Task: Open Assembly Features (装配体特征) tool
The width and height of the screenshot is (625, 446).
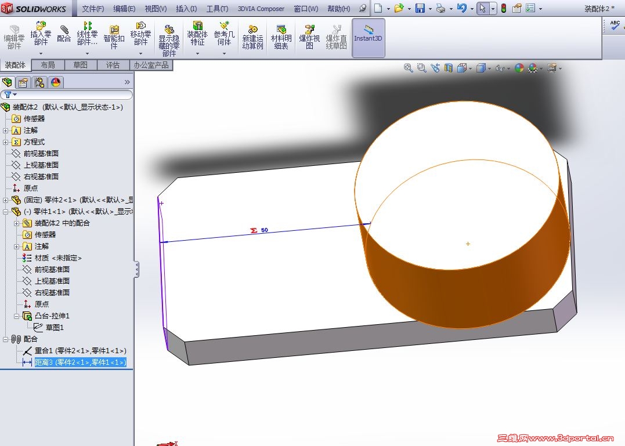Action: (197, 35)
